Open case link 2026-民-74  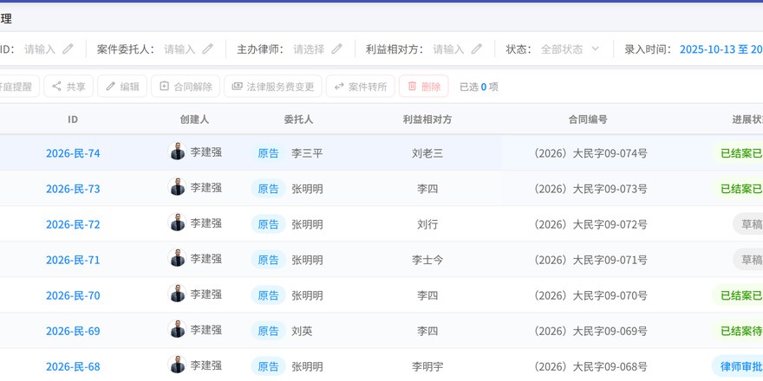coord(73,153)
